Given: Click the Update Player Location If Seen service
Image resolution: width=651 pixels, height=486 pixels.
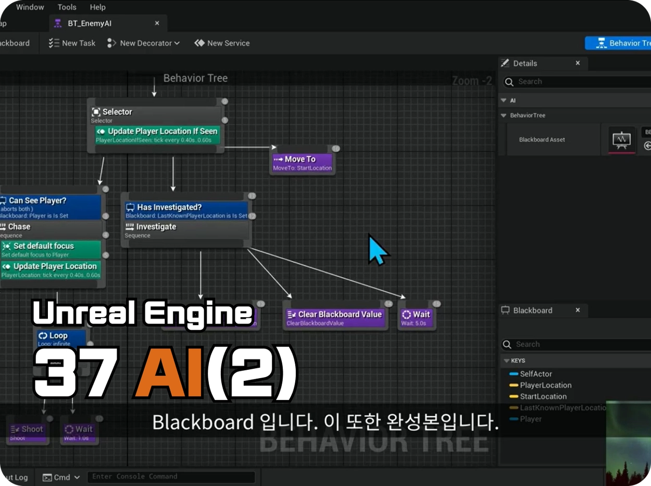Looking at the screenshot, I should point(158,135).
